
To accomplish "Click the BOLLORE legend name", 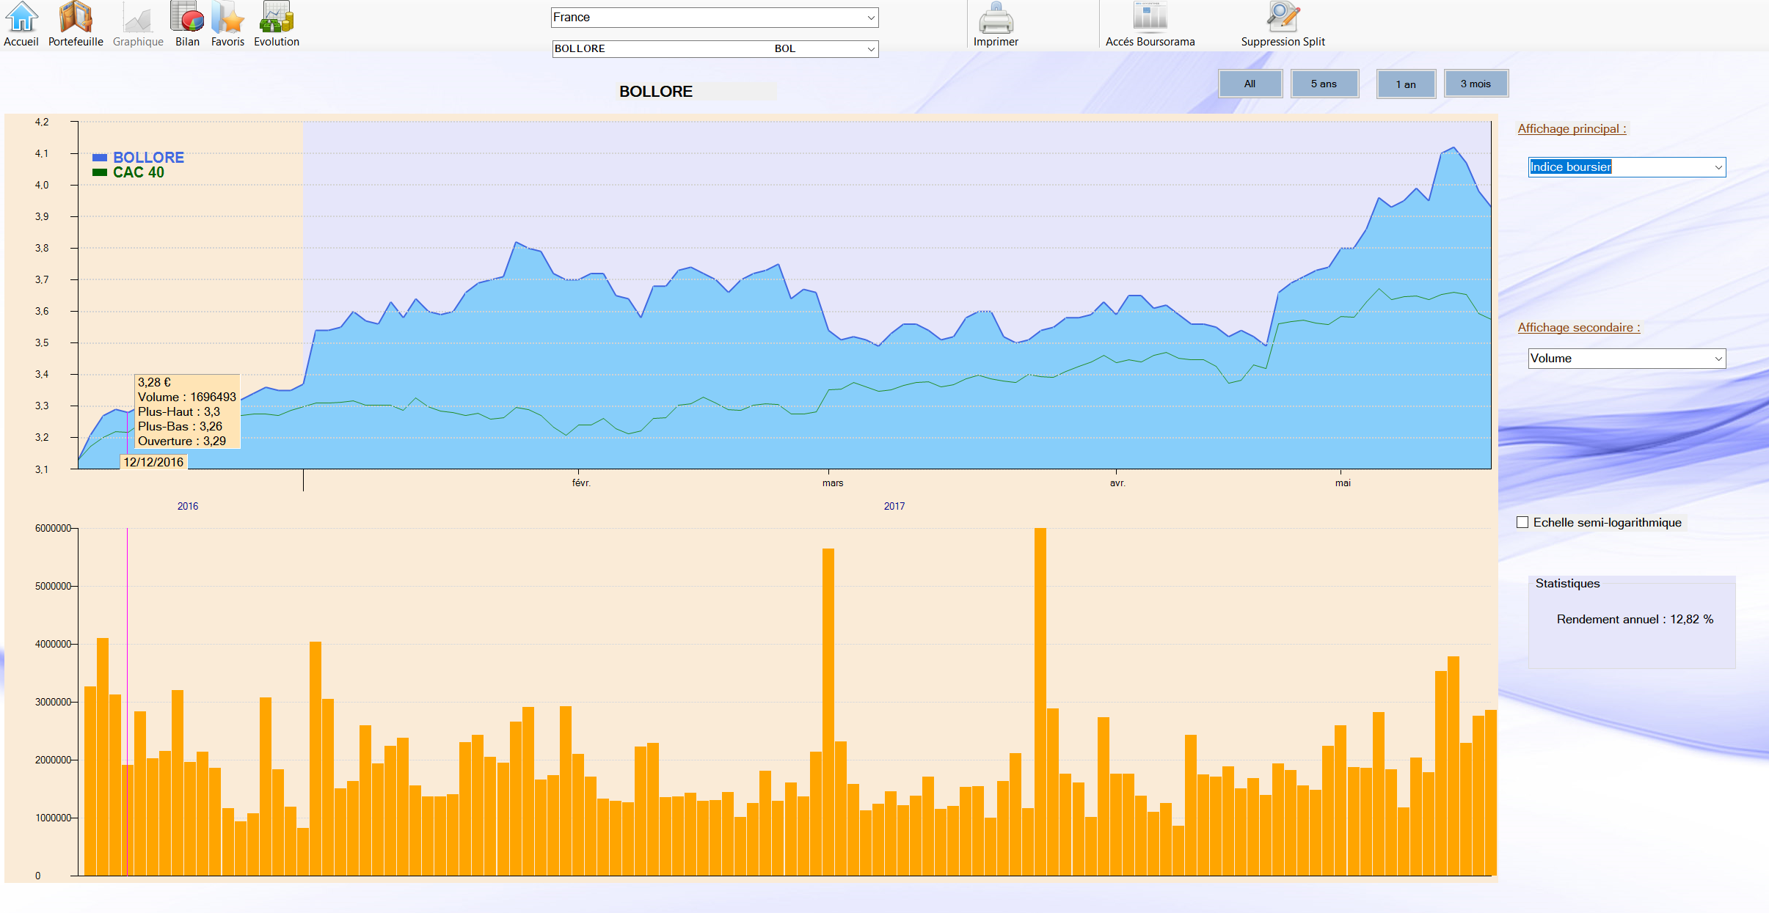I will (148, 158).
